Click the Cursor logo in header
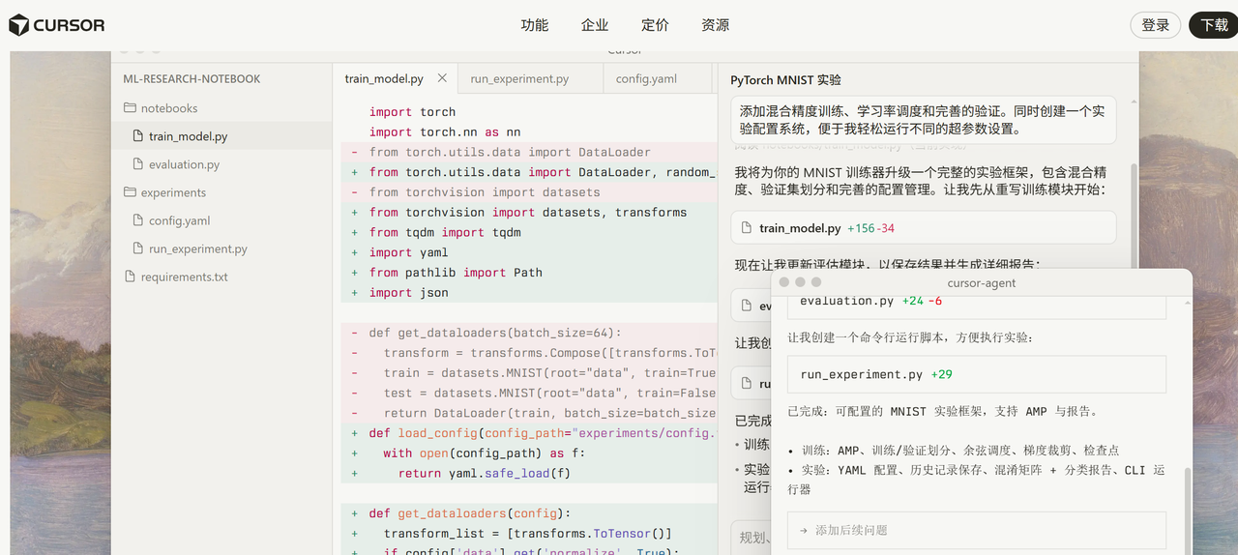Screen dimensions: 1238x555 coord(56,25)
